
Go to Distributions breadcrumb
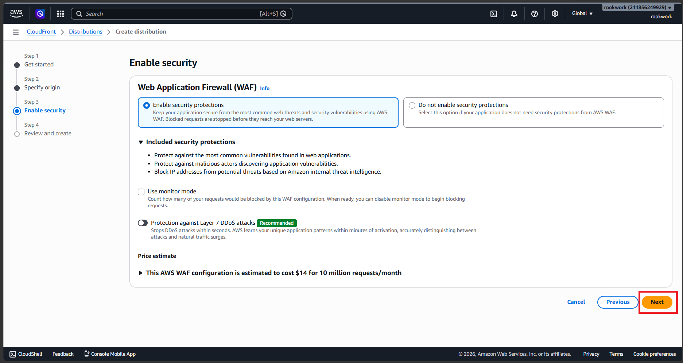[86, 32]
